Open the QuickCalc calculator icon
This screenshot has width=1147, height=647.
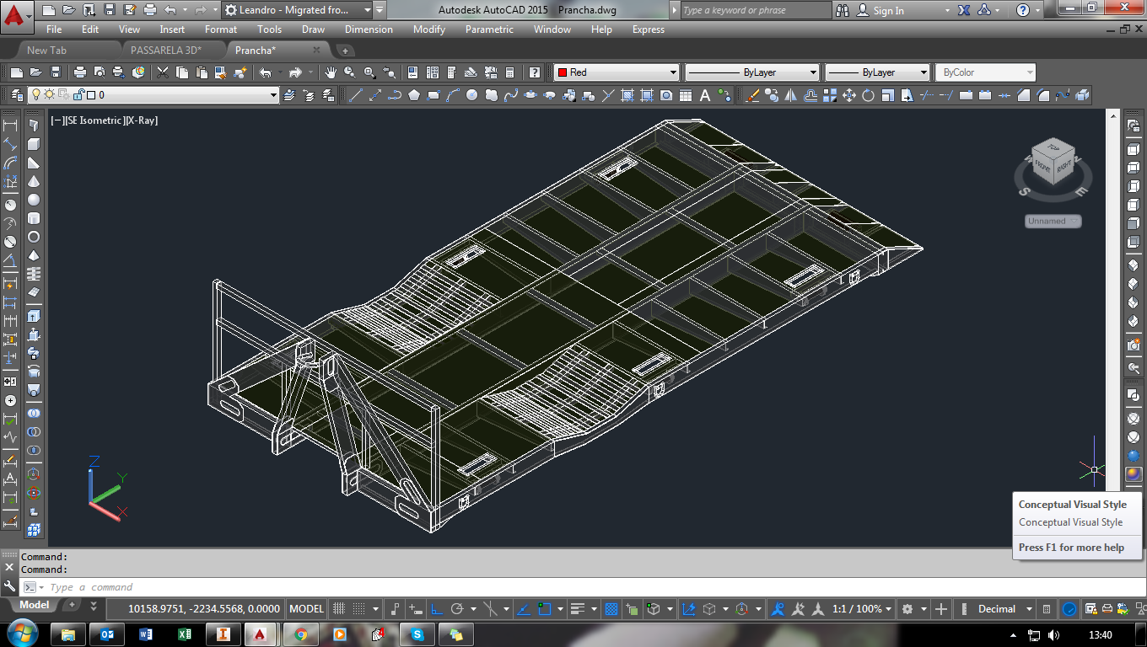511,72
